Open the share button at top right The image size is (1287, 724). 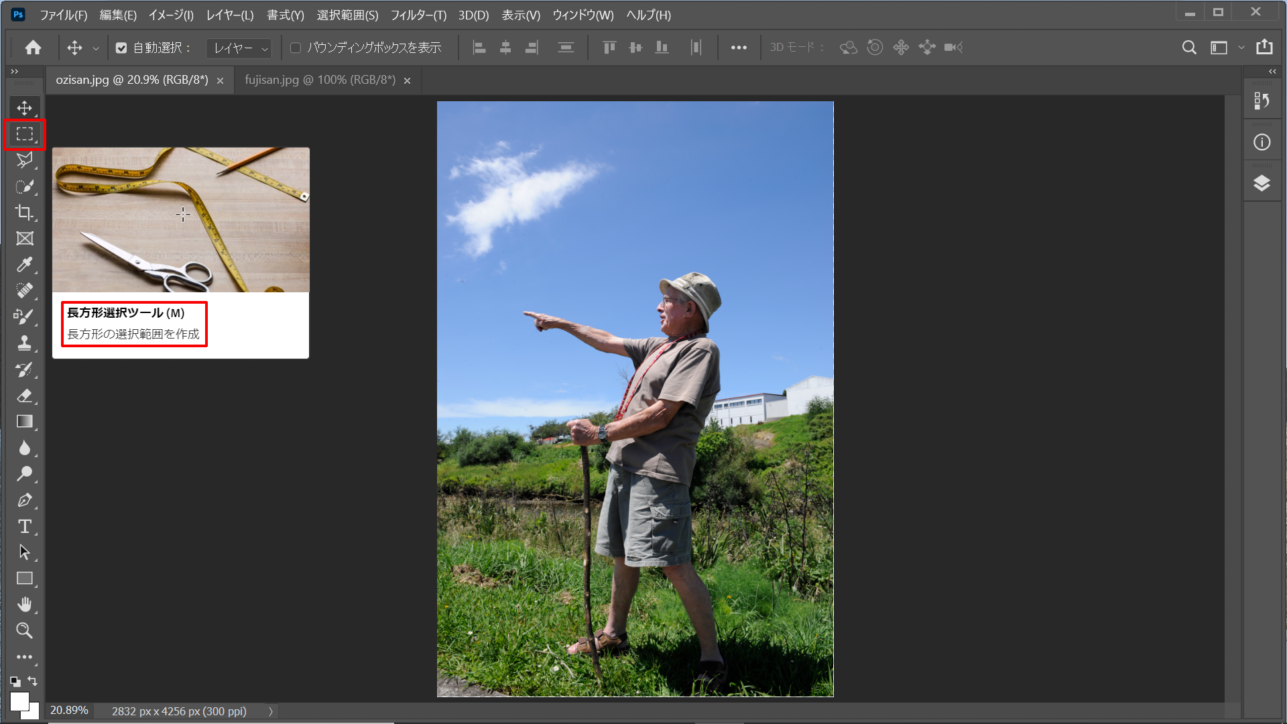click(x=1264, y=47)
